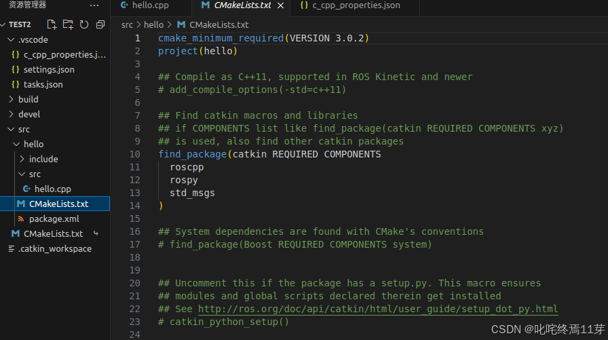This screenshot has height=340, width=608.
Task: Collapse all folders in explorer icon
Action: (x=100, y=24)
